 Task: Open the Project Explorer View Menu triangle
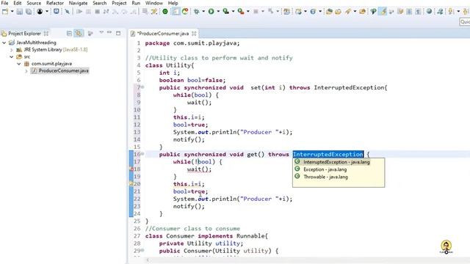click(101, 32)
